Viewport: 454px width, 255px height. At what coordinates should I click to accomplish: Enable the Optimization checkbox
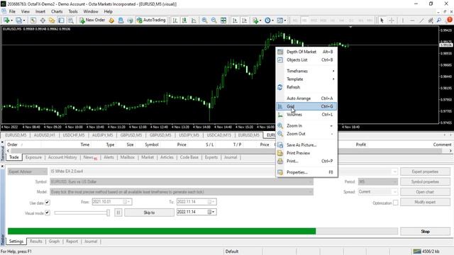coord(396,203)
